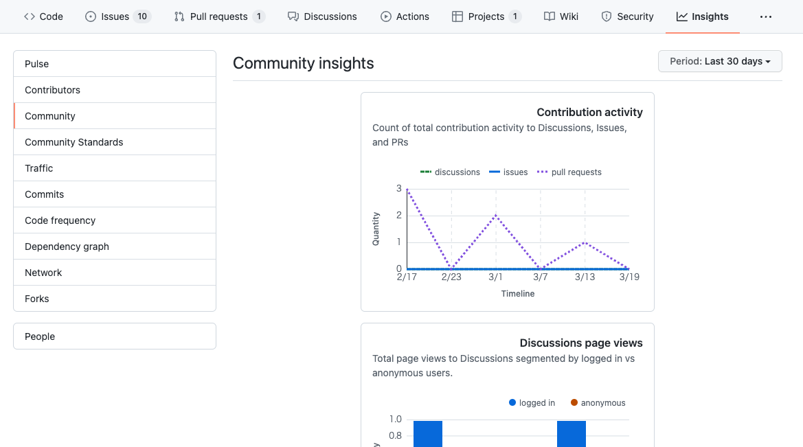Open Forks in the sidebar
803x447 pixels.
(x=115, y=299)
